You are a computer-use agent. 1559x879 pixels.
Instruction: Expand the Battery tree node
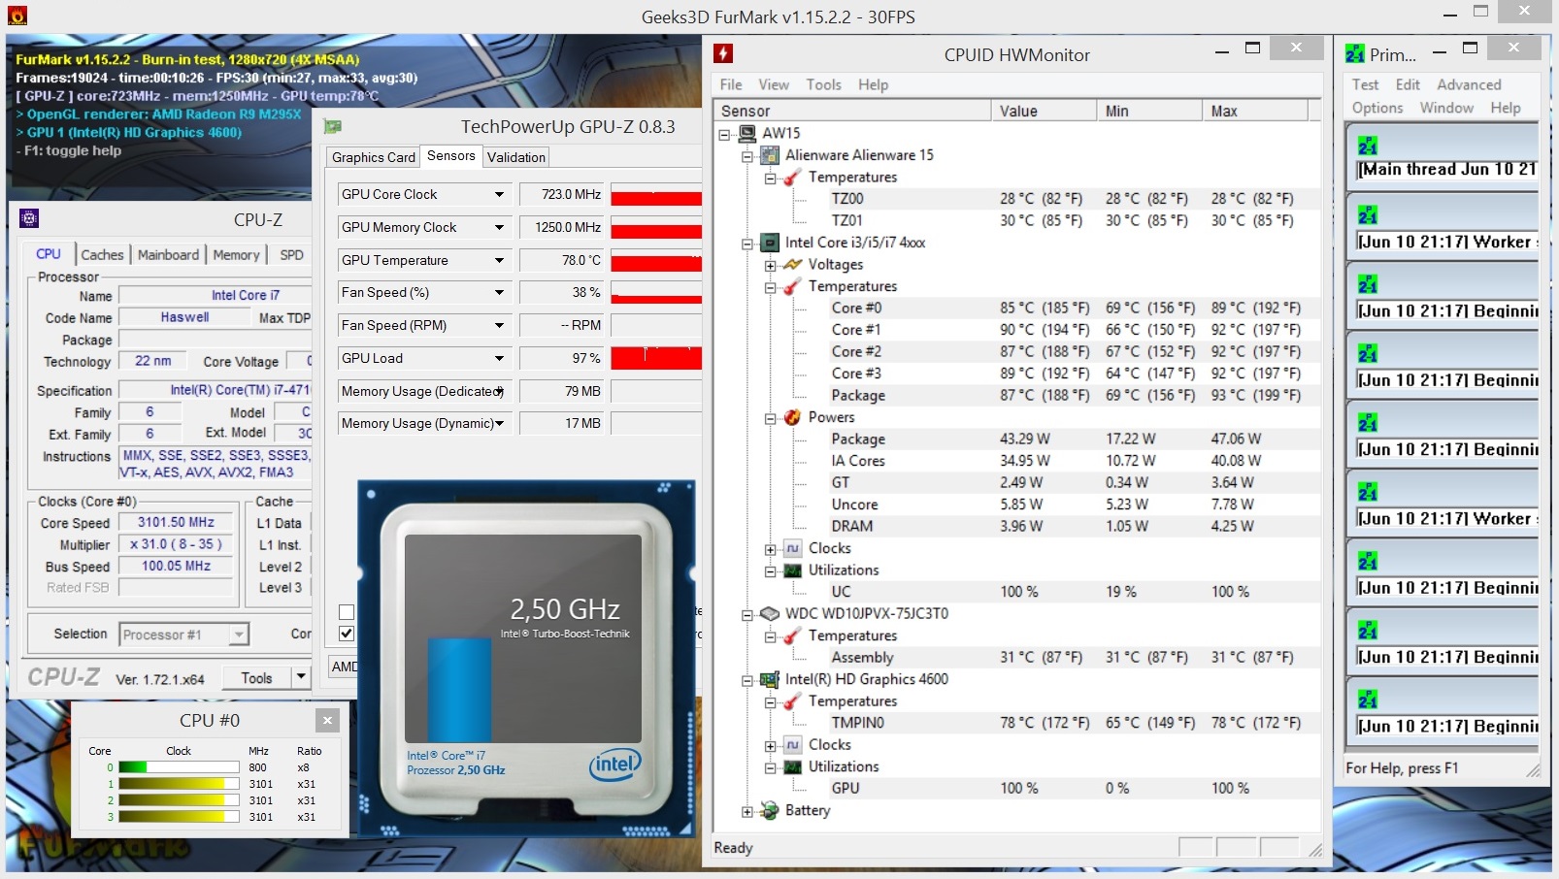(747, 811)
